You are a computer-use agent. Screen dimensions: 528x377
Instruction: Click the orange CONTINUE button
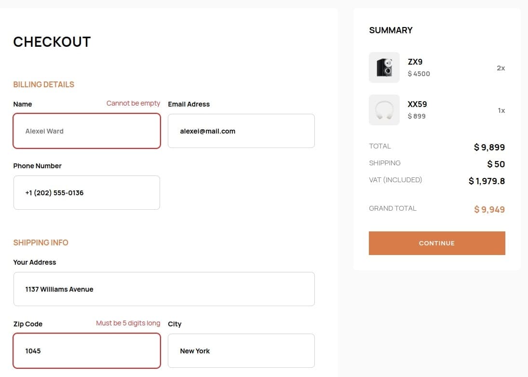click(x=437, y=243)
